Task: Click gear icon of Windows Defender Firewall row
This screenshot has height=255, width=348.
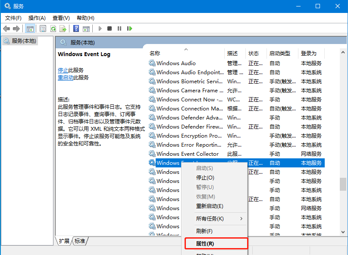Action: pos(152,126)
